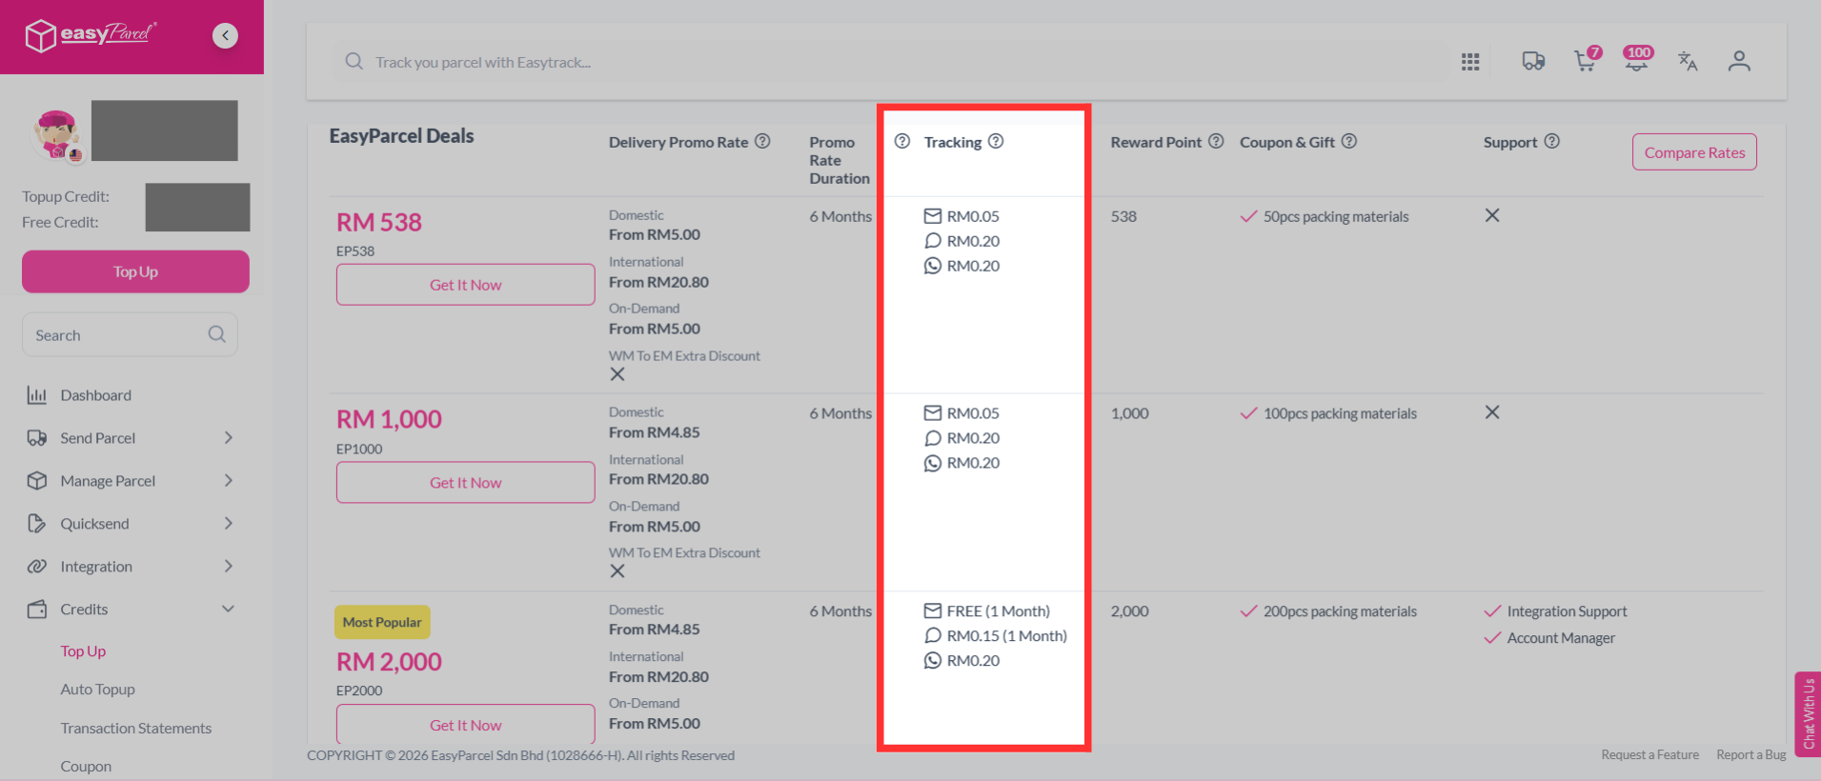This screenshot has width=1821, height=781.
Task: Open the EasyParcel logo home link
Action: tap(91, 35)
